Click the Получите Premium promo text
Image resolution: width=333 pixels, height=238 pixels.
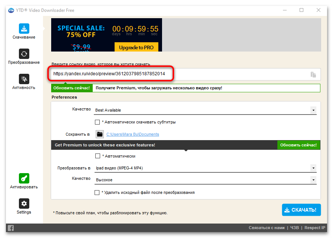(x=159, y=88)
